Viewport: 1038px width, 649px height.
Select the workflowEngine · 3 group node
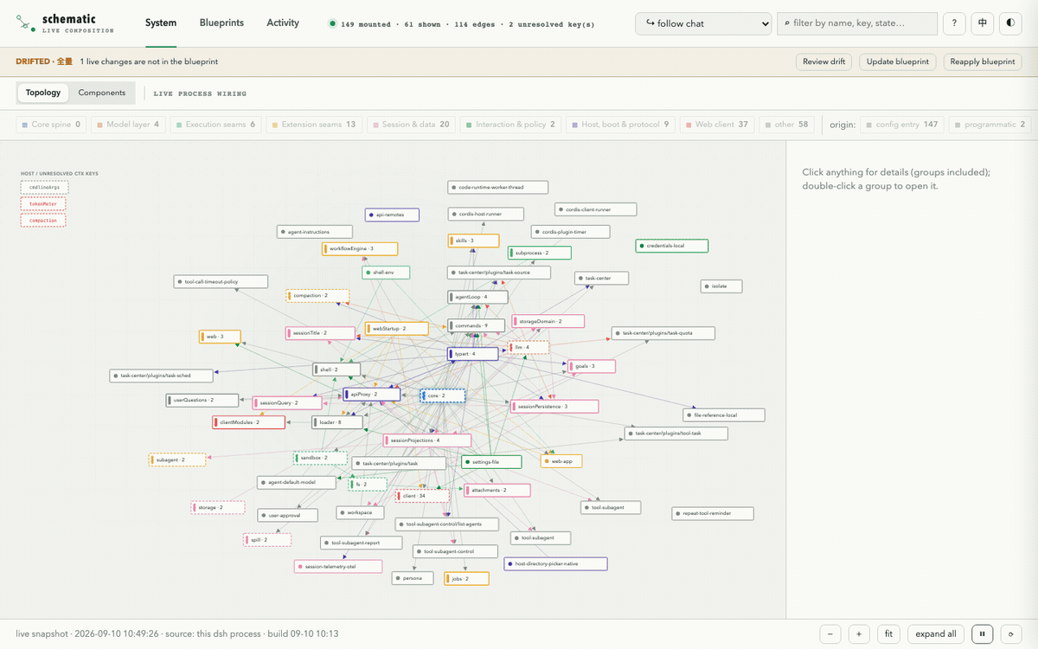click(359, 248)
